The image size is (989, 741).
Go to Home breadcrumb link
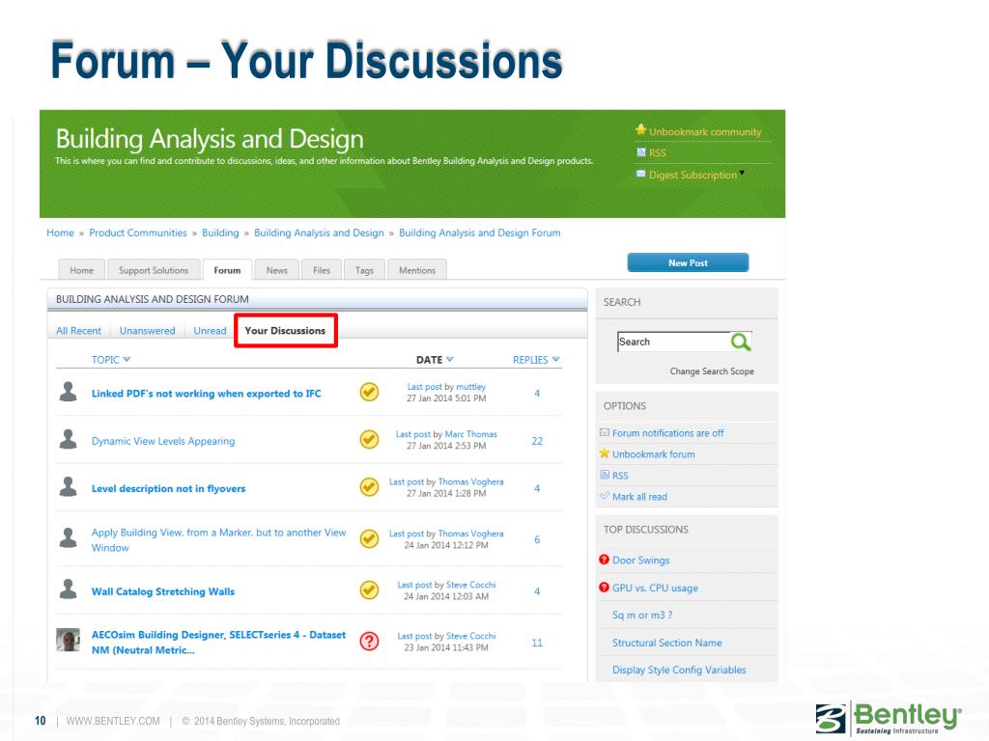pos(60,233)
